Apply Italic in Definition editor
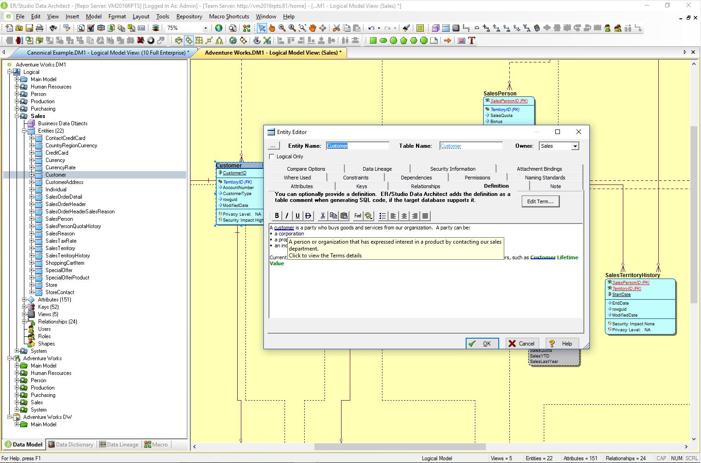Screen dimensions: 701x463 click(x=287, y=216)
